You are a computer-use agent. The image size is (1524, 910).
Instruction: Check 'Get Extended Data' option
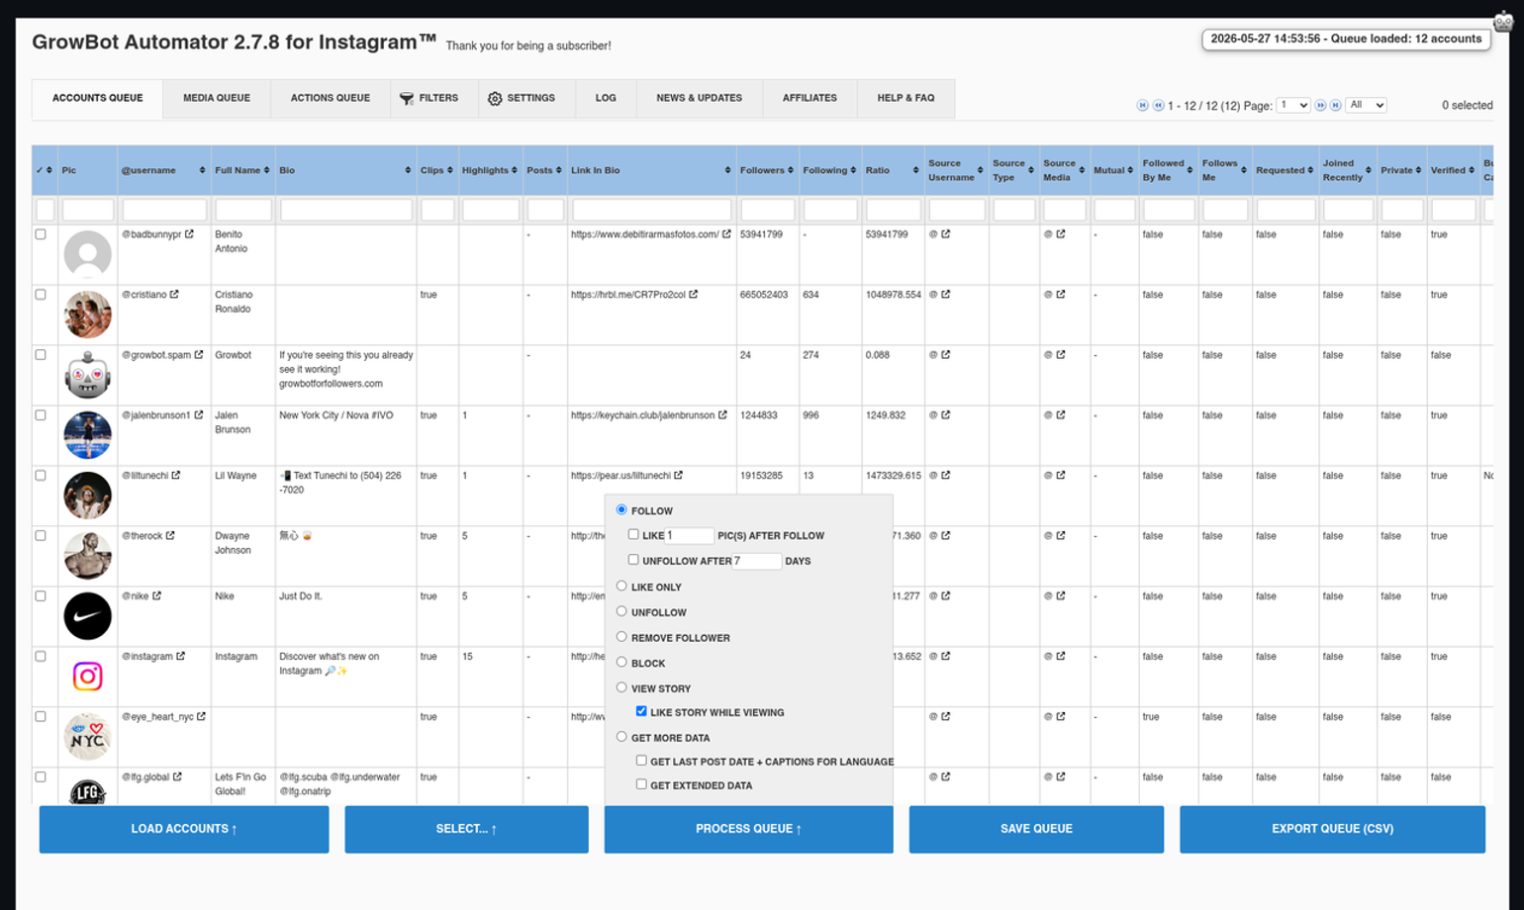click(641, 784)
